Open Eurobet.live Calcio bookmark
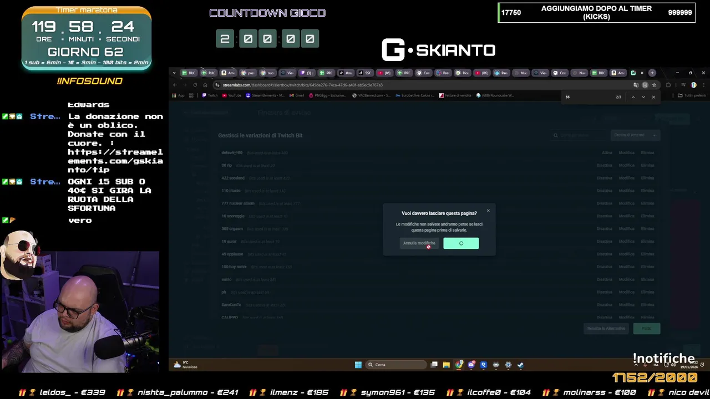Image resolution: width=710 pixels, height=399 pixels. pyautogui.click(x=415, y=95)
